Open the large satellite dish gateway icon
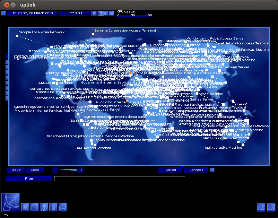This screenshot has width=278, height=218. pyautogui.click(x=10, y=202)
